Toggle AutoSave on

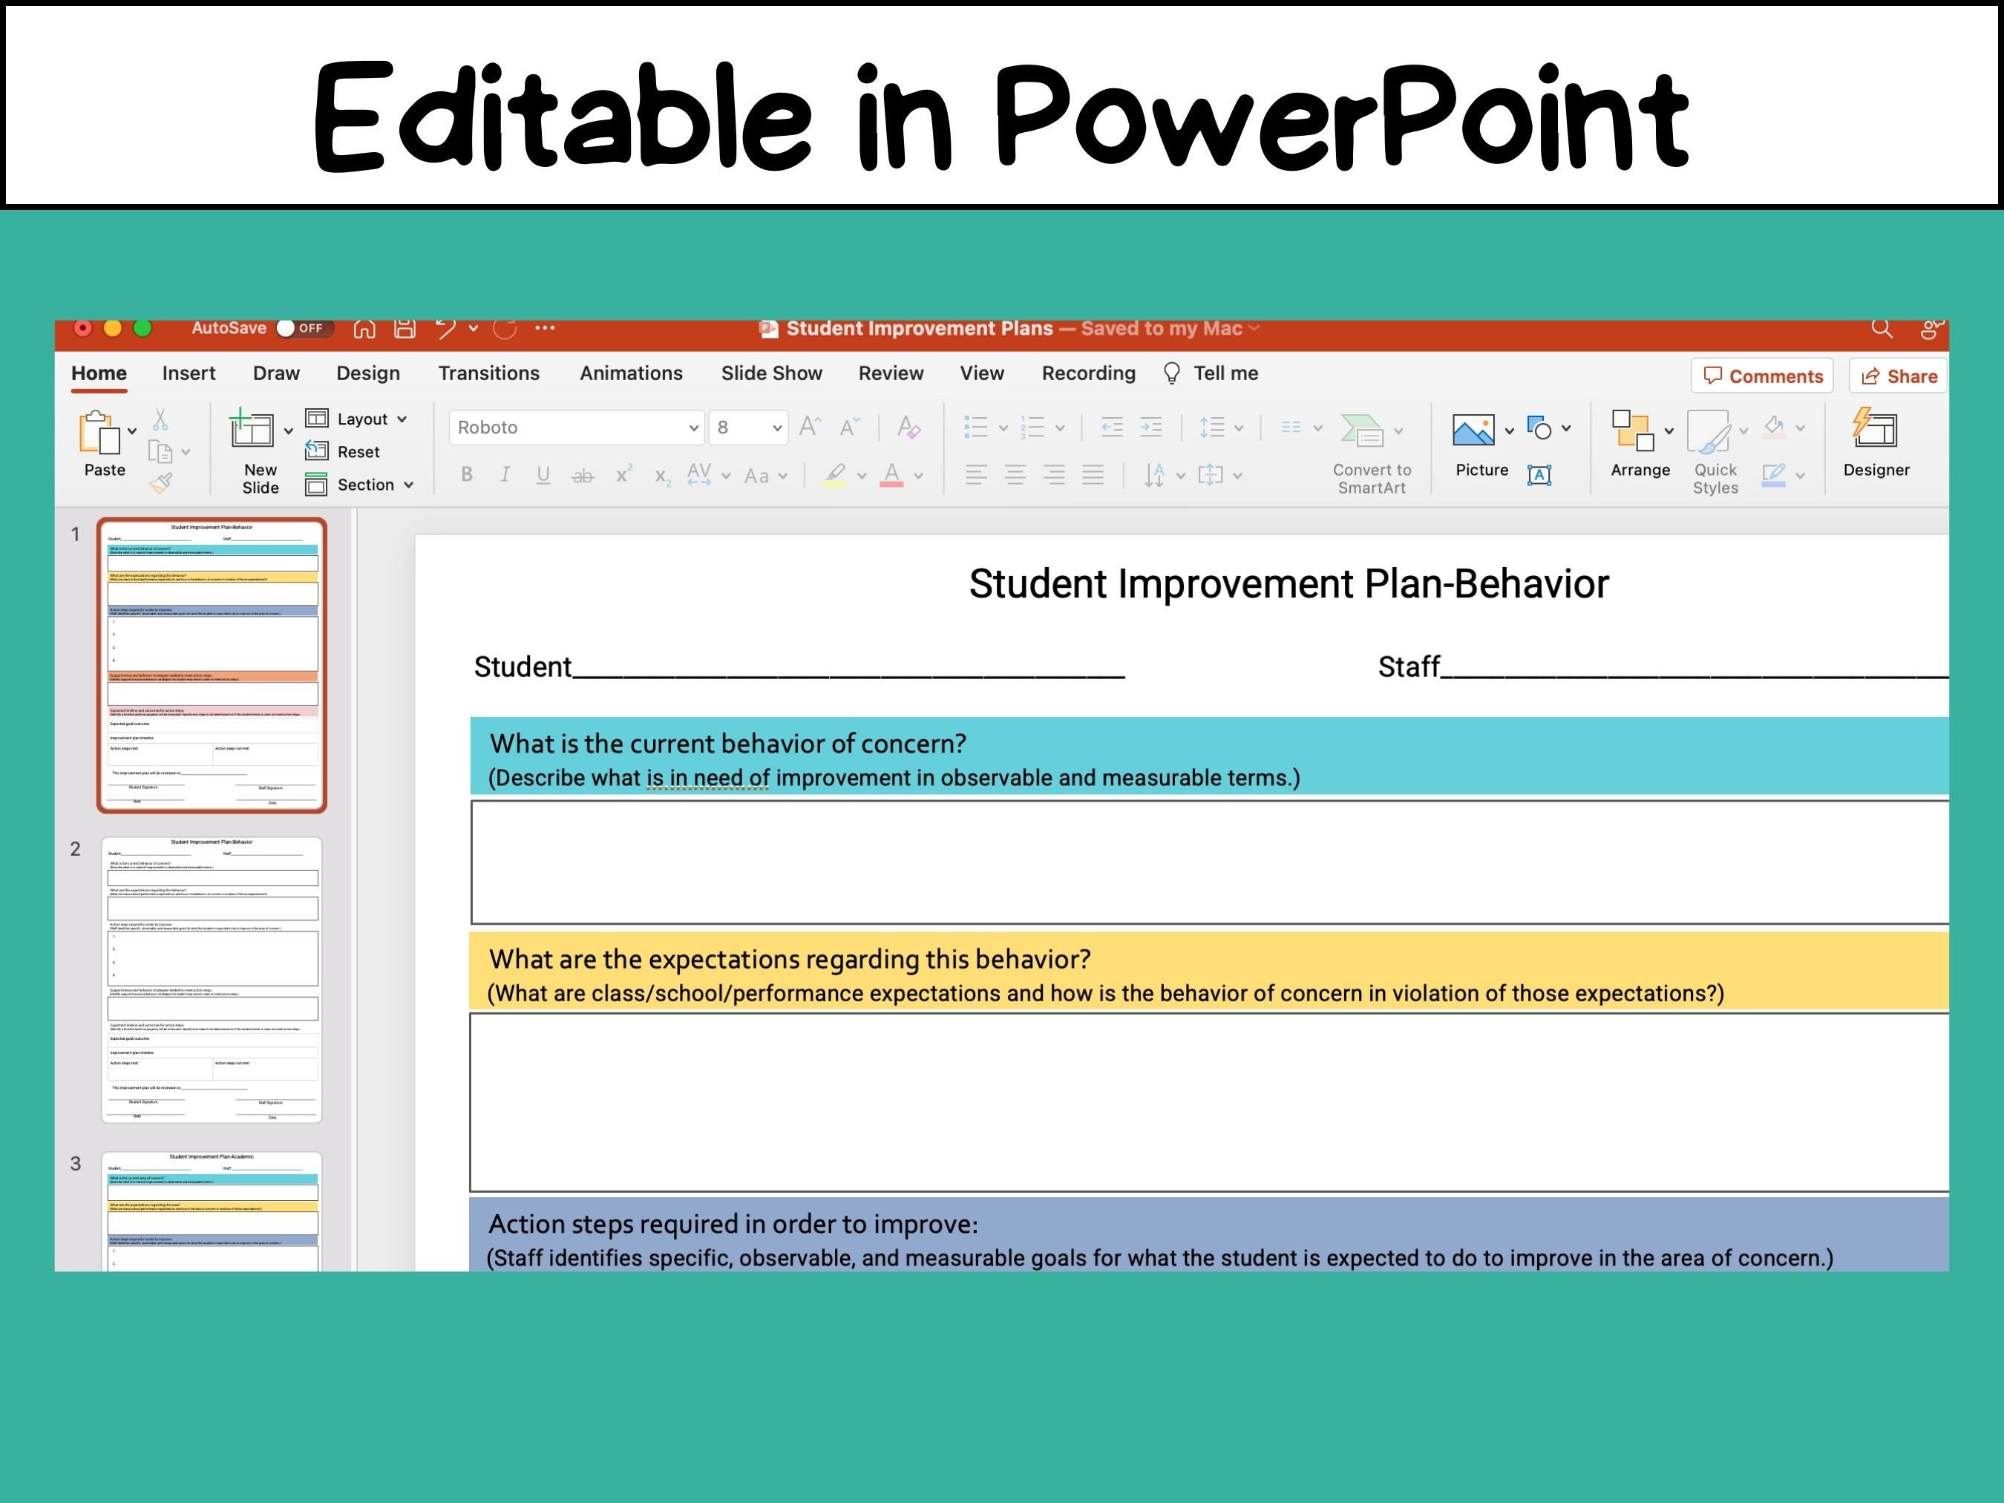click(x=287, y=328)
